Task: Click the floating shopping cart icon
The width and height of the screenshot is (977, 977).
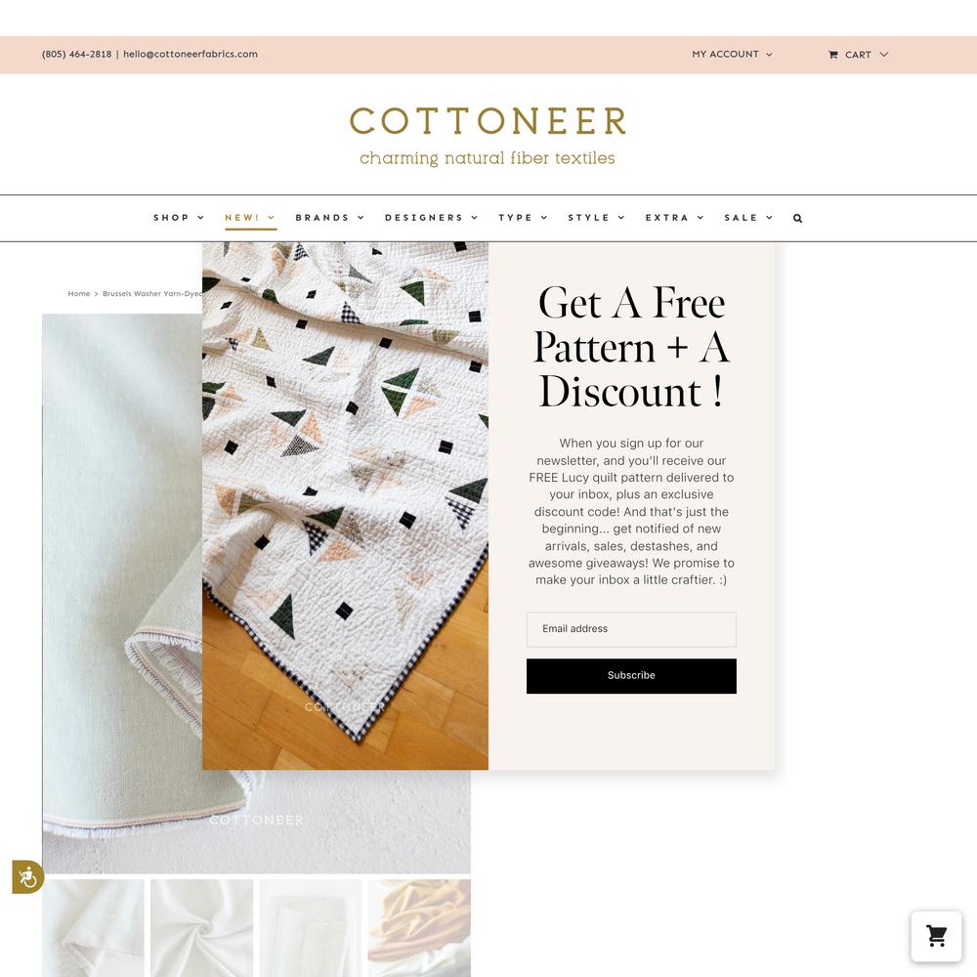Action: [936, 936]
